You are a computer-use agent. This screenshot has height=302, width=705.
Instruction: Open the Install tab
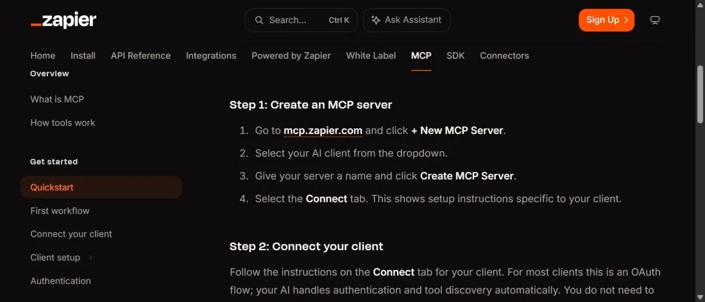[x=83, y=56]
